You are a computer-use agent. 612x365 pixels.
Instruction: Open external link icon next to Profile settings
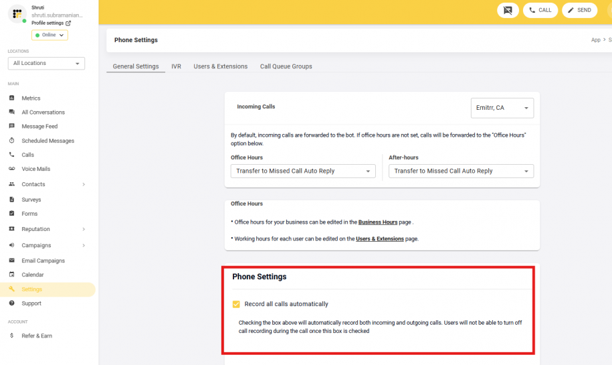click(x=68, y=23)
